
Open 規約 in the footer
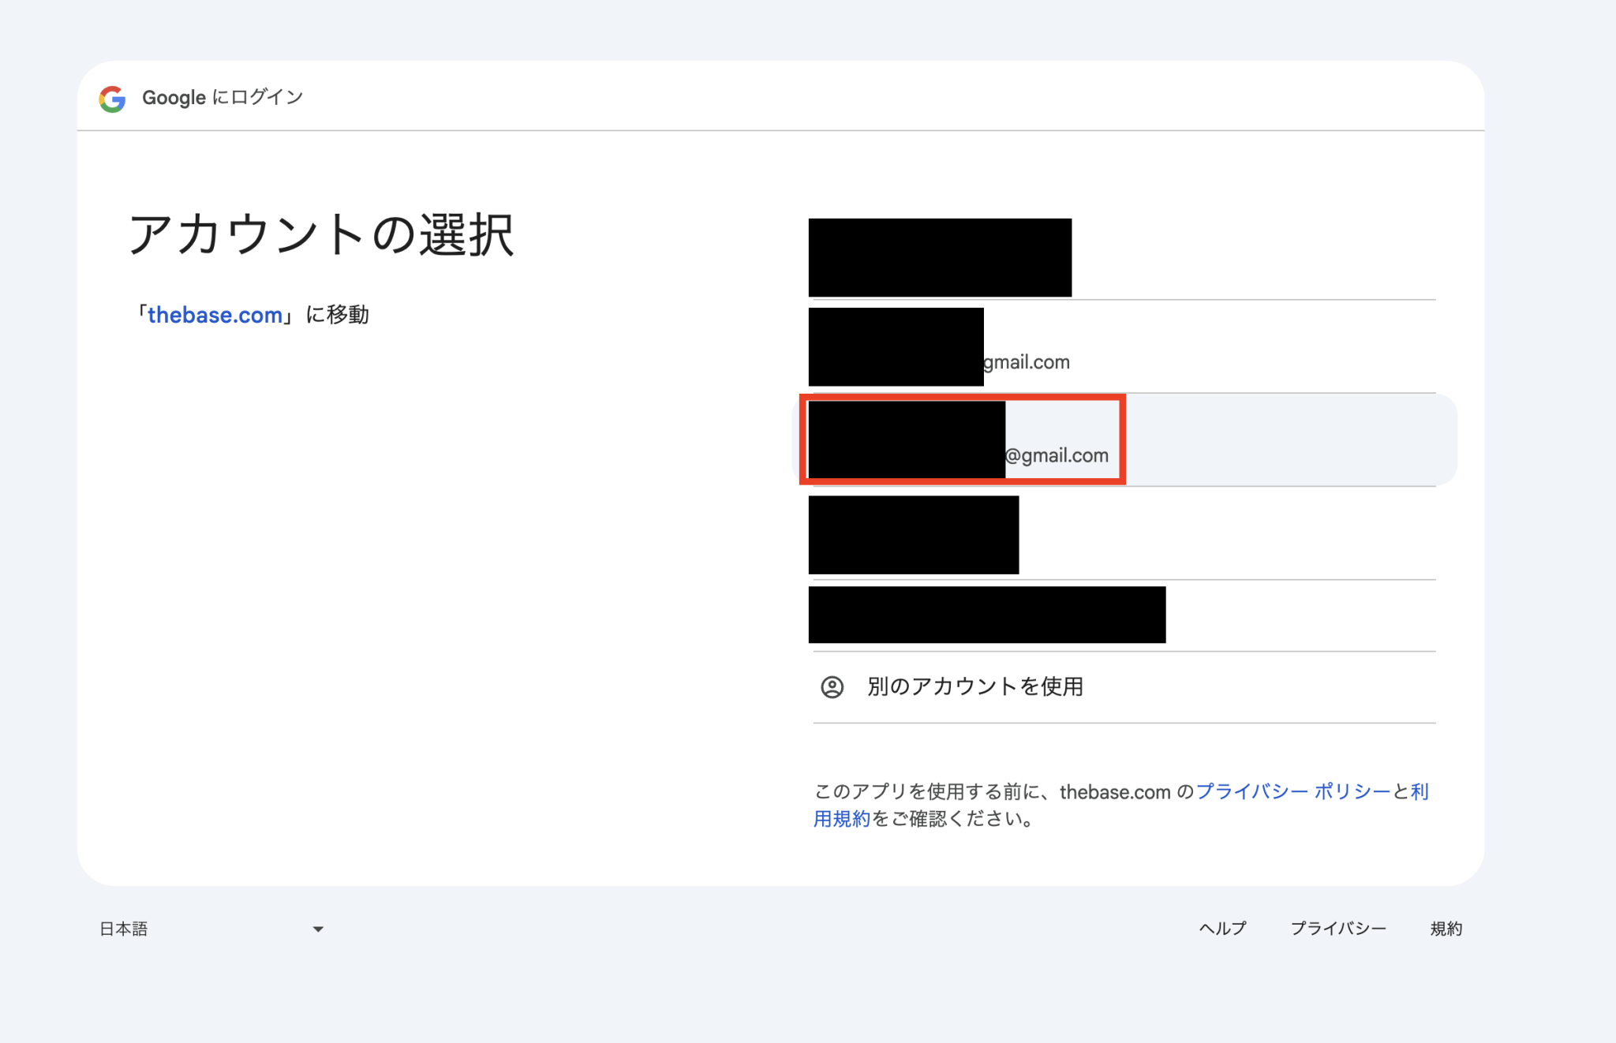1446,929
